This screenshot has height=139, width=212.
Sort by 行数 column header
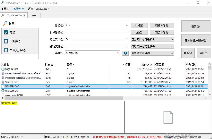click(120, 64)
